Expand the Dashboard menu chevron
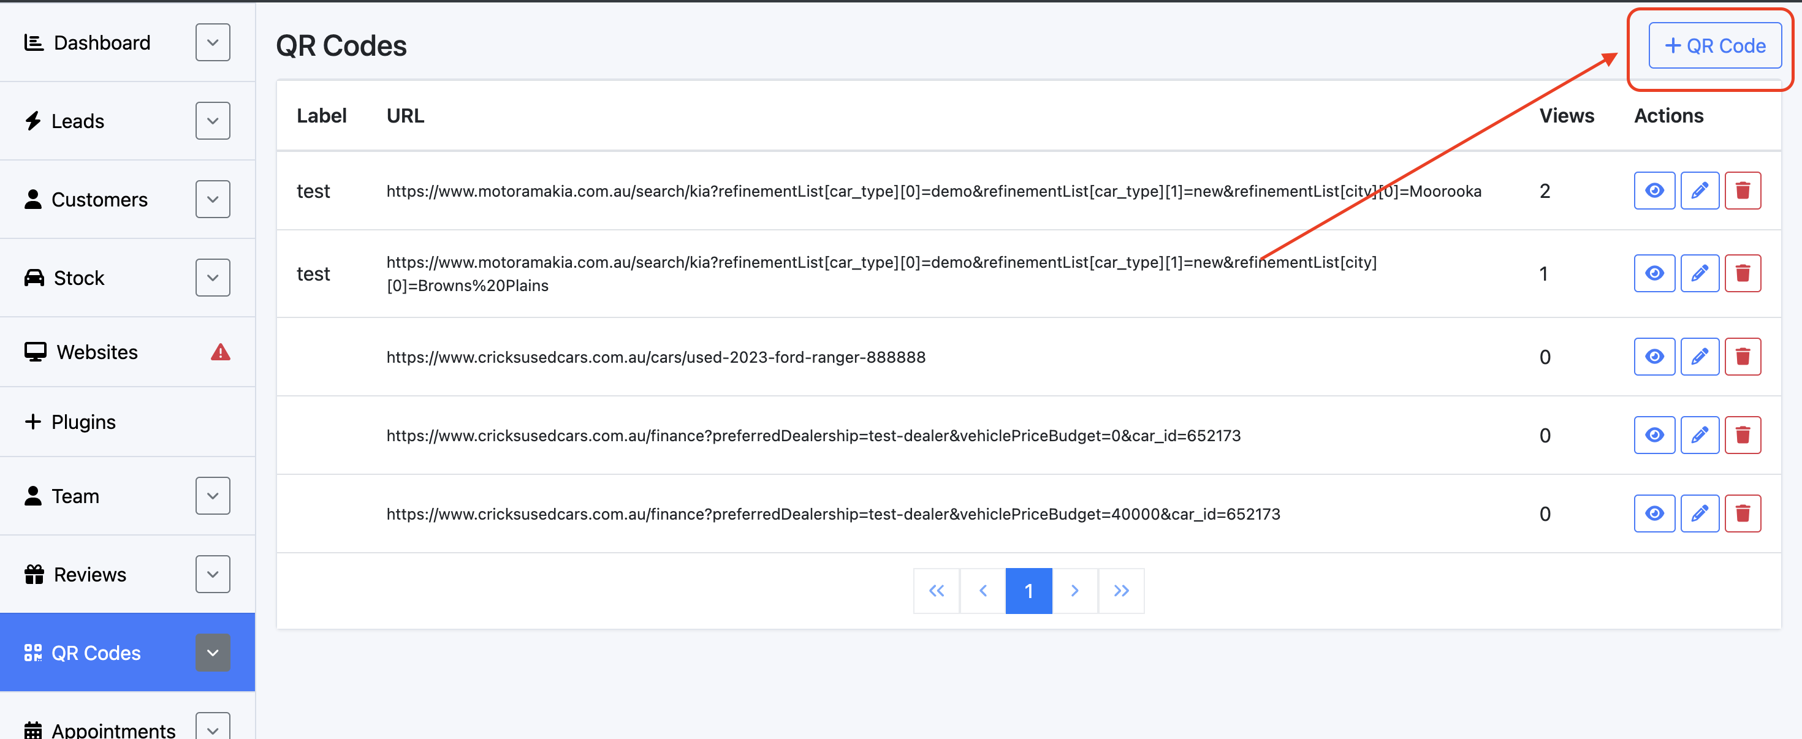The height and width of the screenshot is (739, 1802). click(213, 43)
